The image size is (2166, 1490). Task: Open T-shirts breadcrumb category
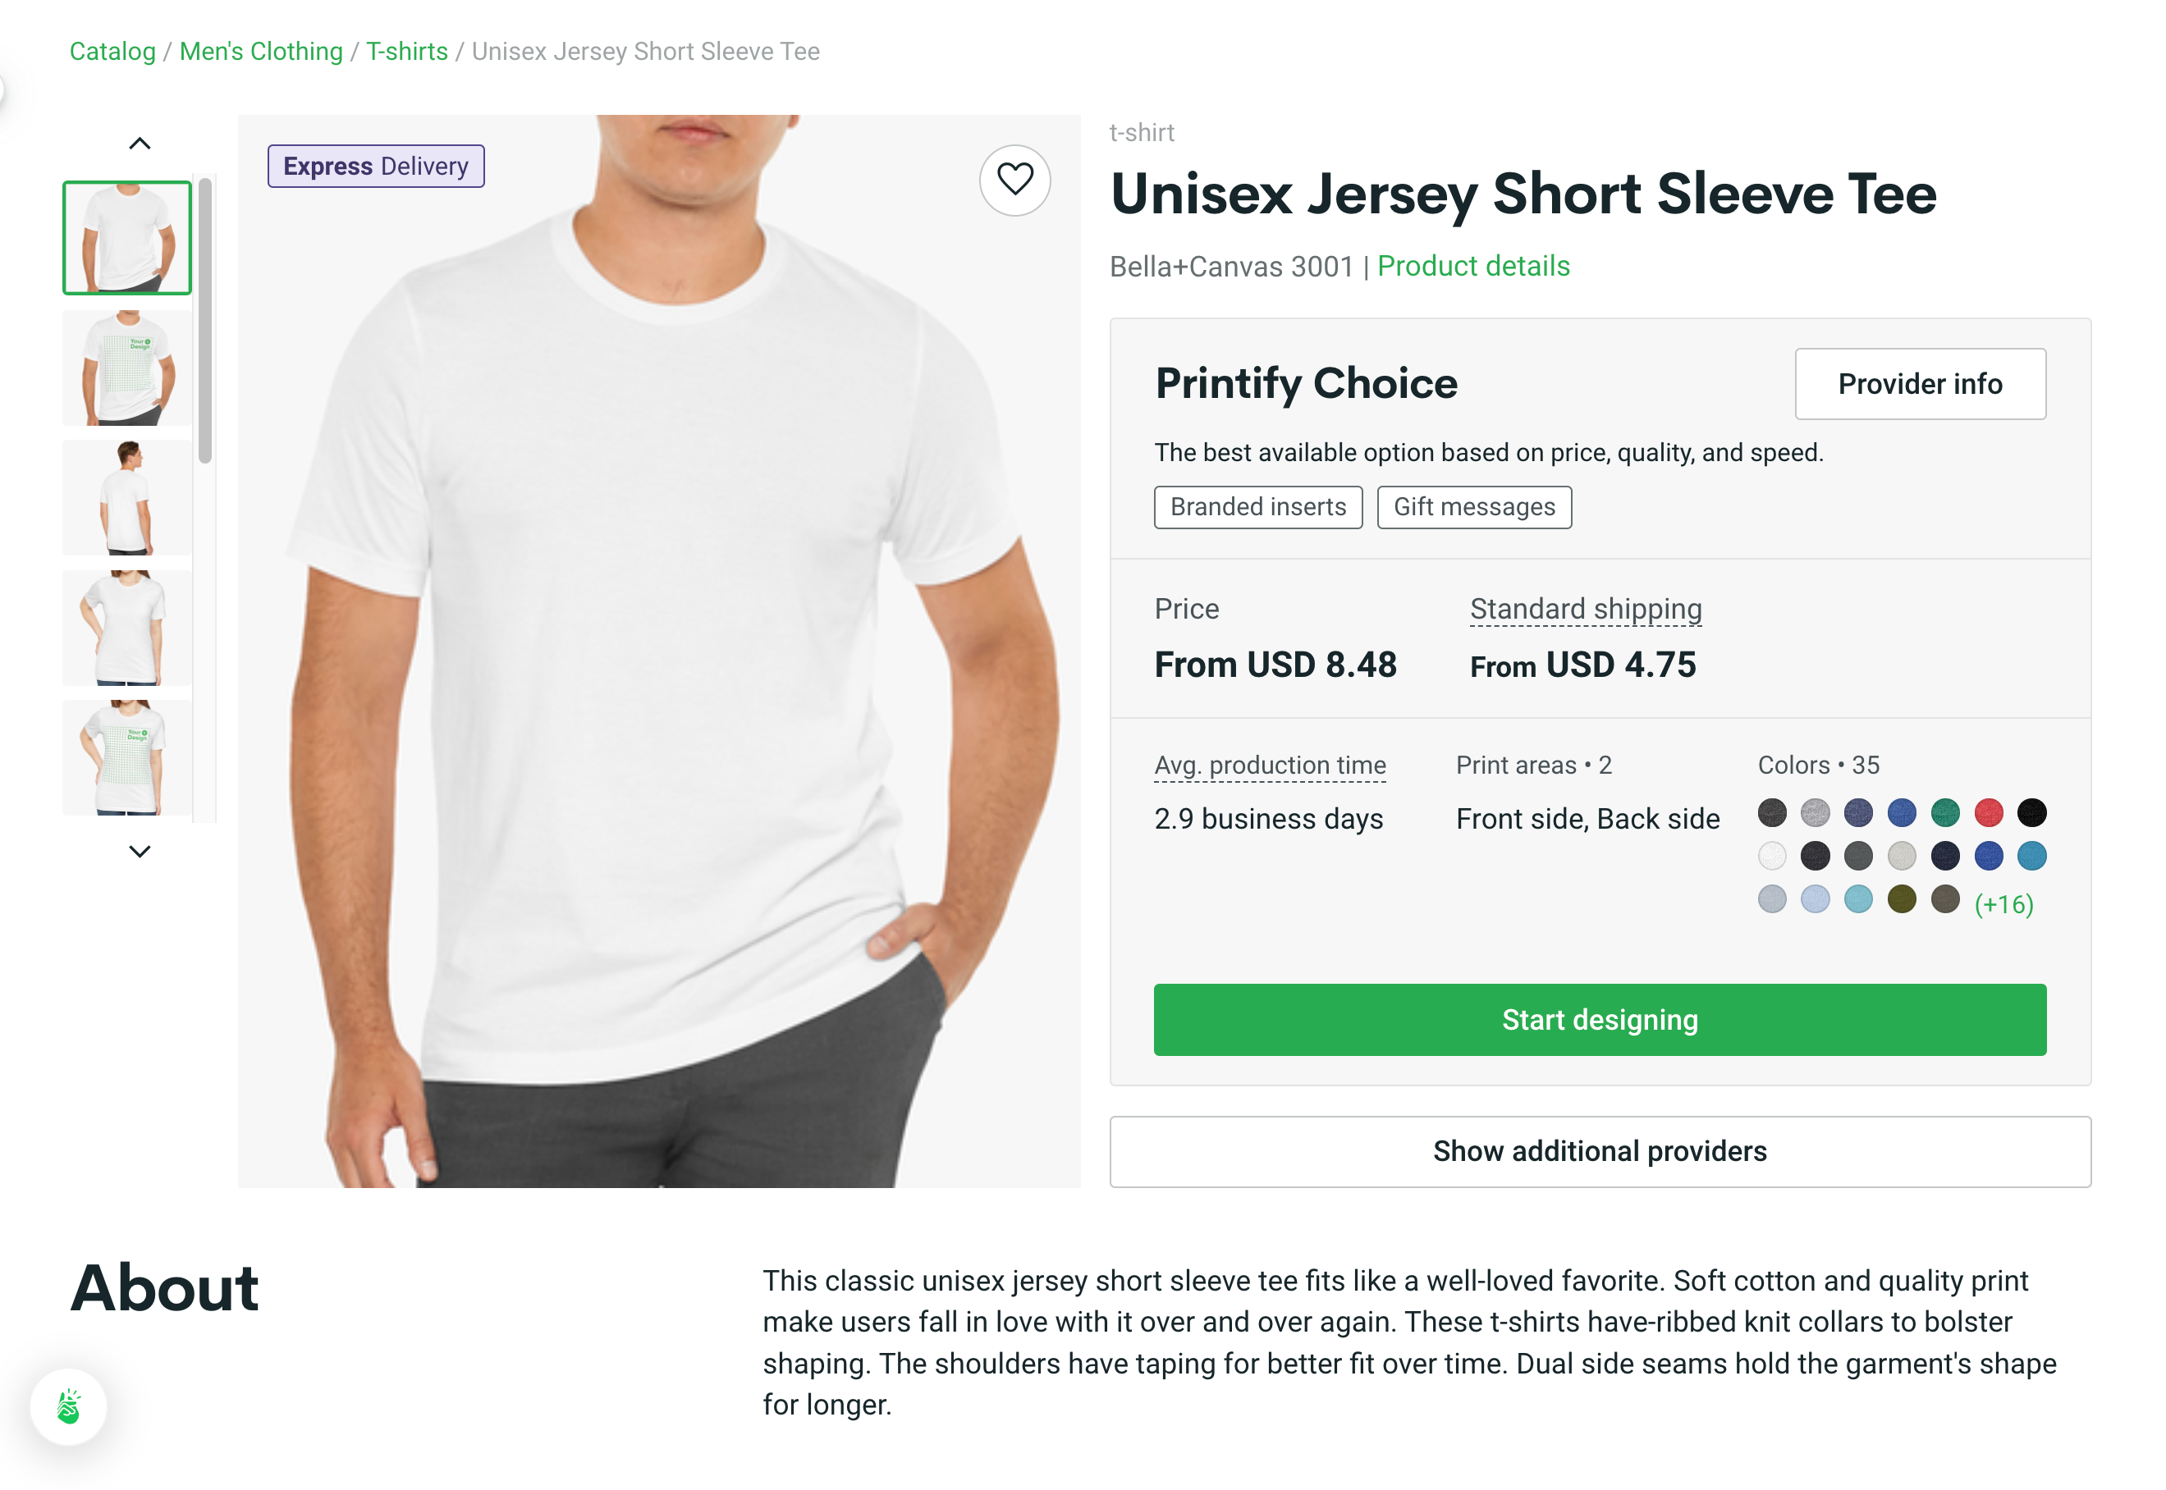tap(406, 52)
